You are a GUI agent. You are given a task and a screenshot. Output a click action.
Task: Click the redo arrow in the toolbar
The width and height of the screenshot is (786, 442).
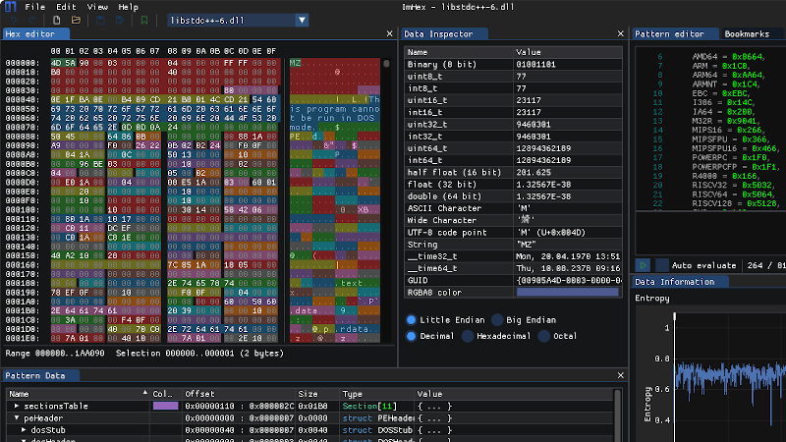tap(31, 20)
